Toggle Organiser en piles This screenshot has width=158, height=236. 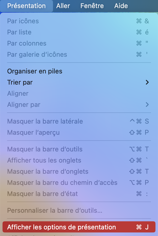[x=35, y=71]
